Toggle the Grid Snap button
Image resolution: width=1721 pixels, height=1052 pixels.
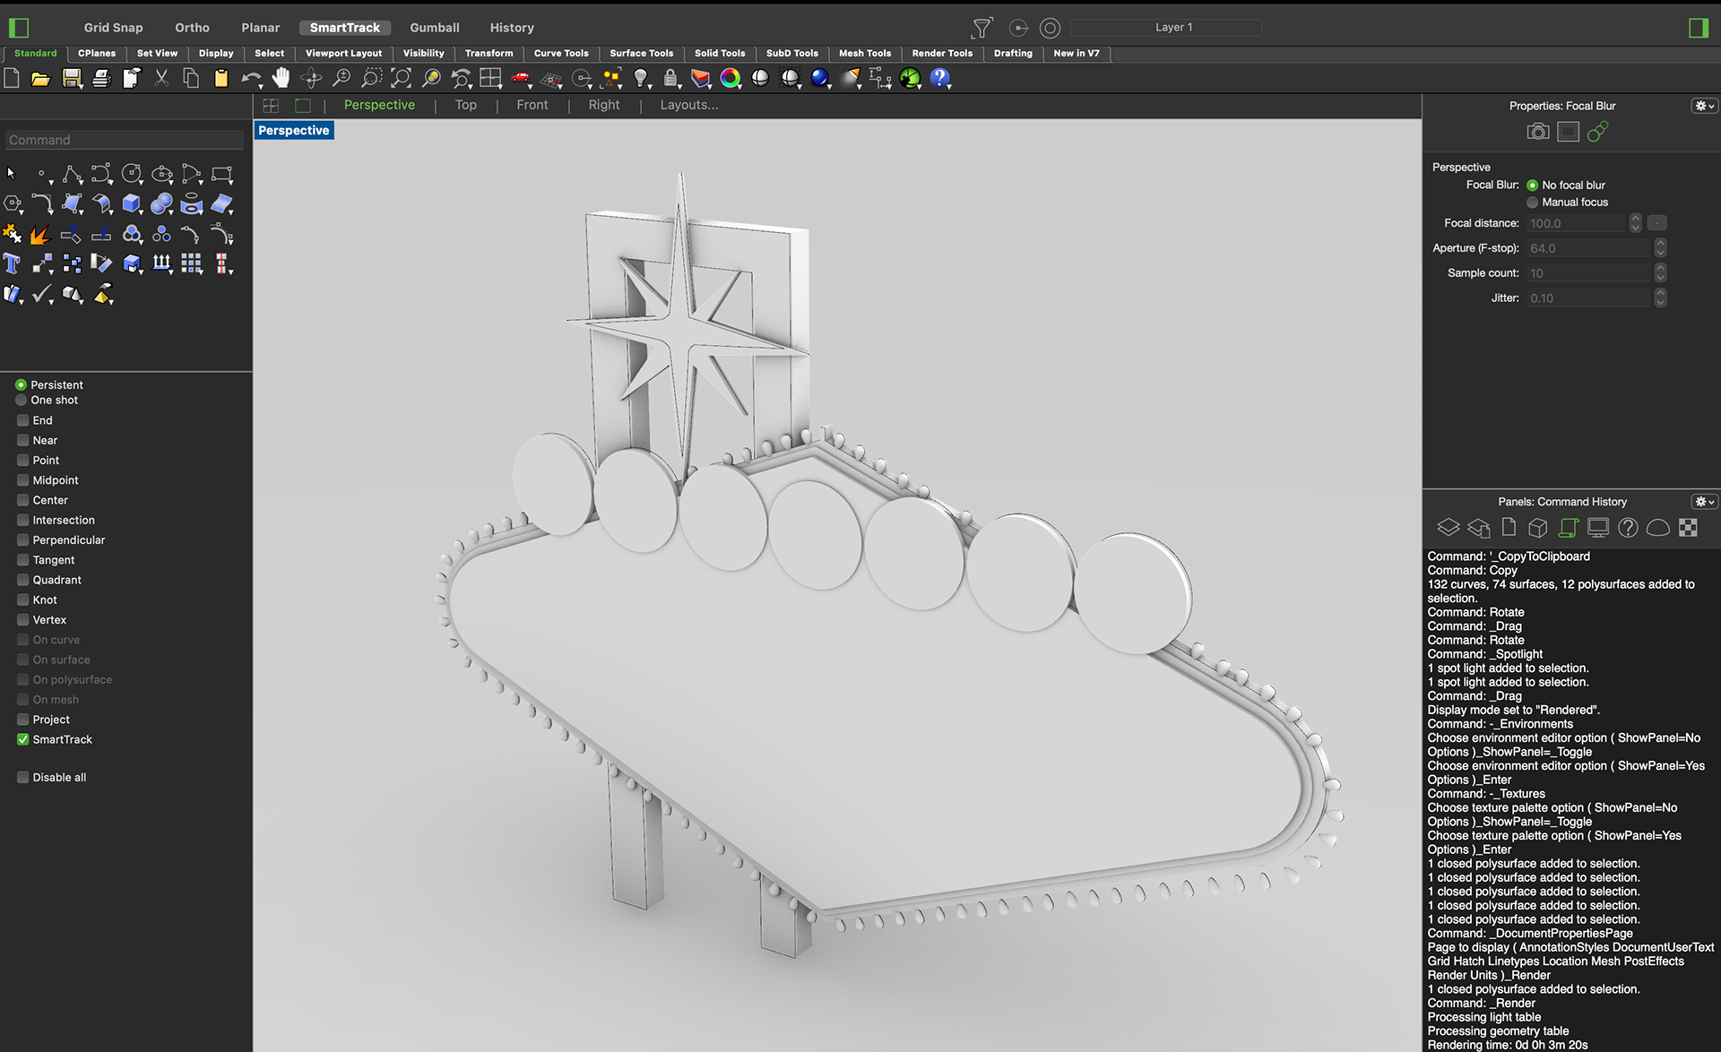(x=113, y=28)
